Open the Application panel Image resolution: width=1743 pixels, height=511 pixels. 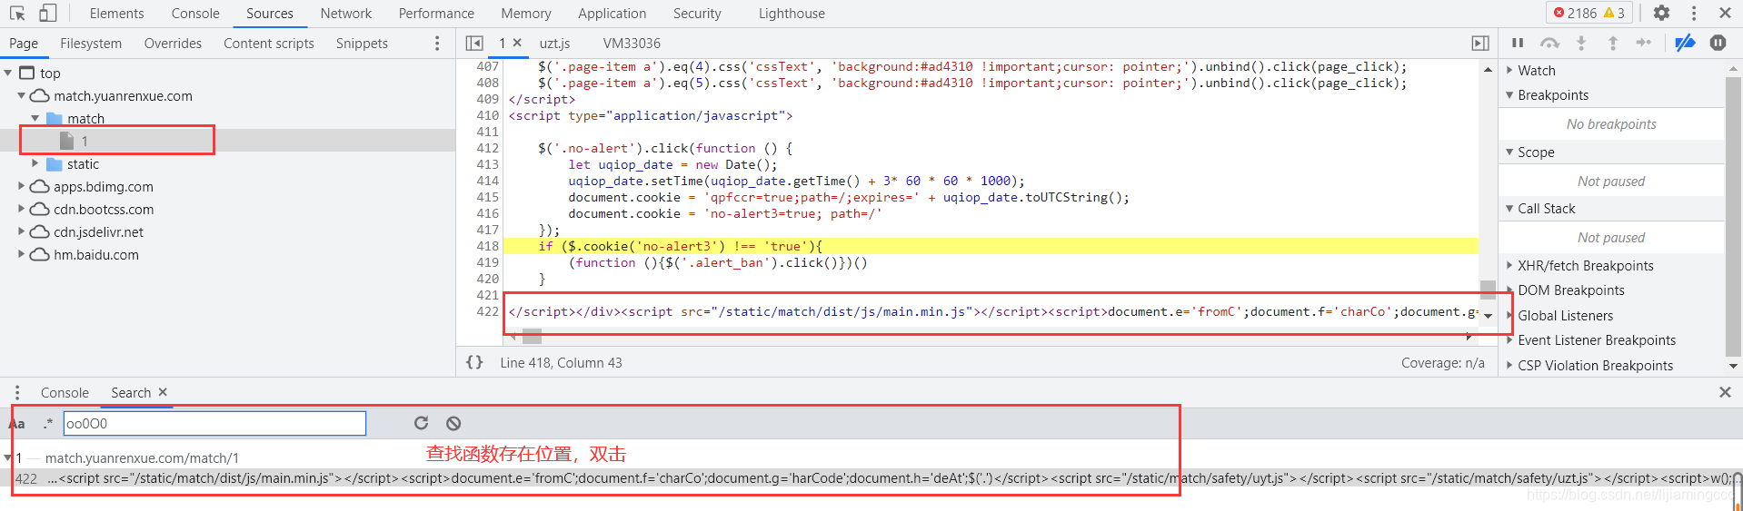point(612,13)
